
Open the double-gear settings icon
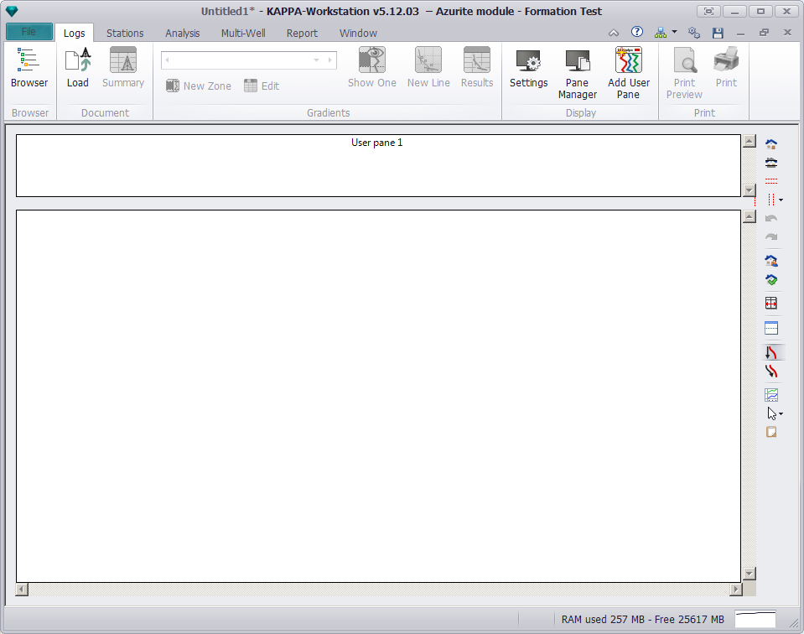[x=694, y=33]
